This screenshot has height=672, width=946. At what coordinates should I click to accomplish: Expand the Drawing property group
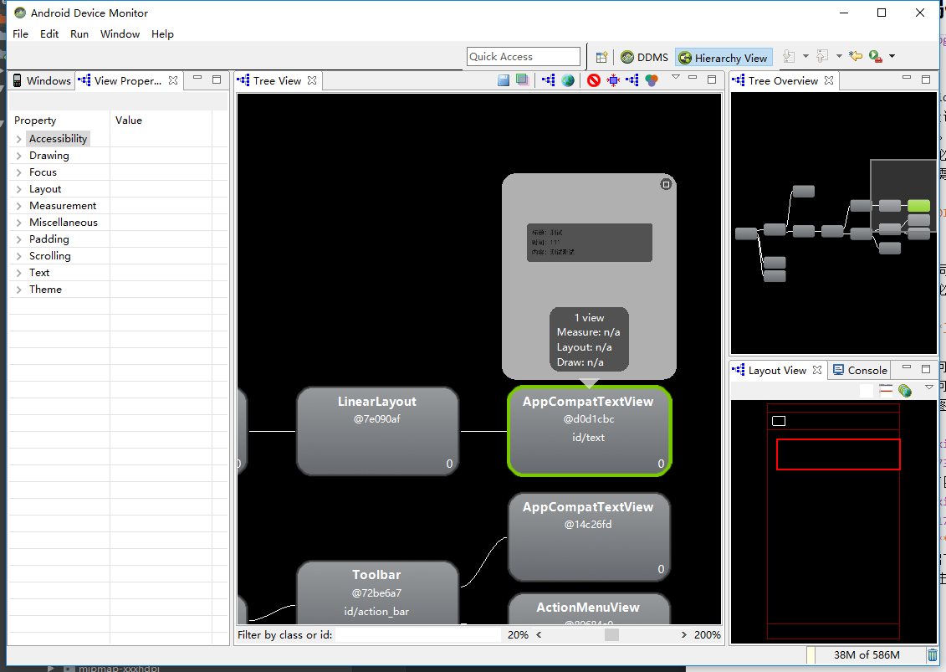point(18,156)
